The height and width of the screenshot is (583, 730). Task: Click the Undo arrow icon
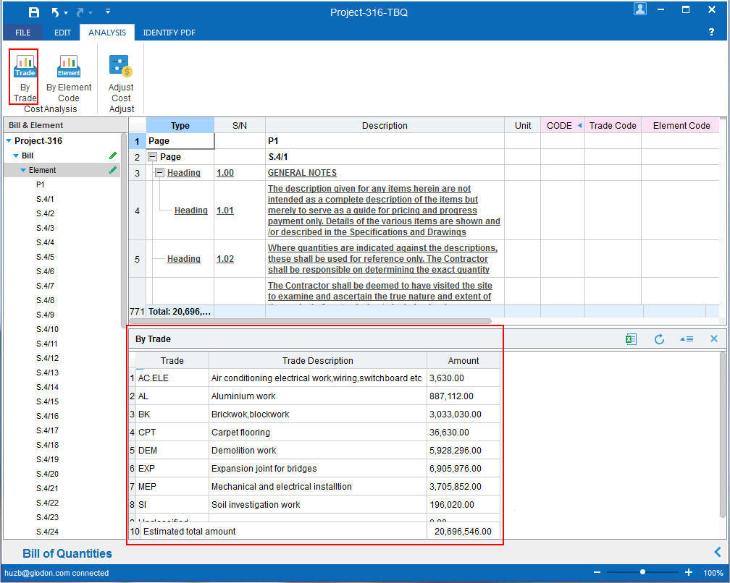56,12
